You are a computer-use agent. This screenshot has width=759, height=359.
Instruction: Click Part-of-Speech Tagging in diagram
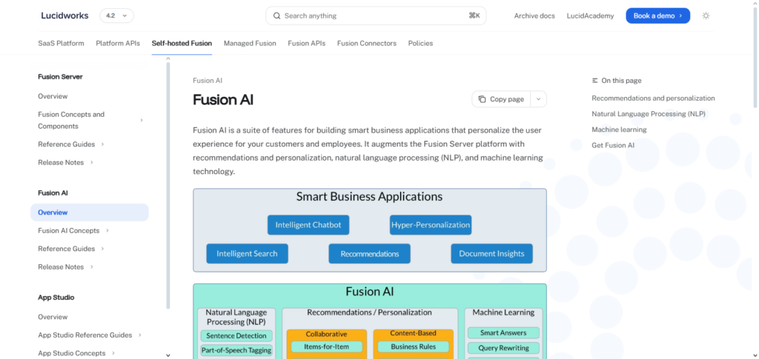[x=236, y=350]
